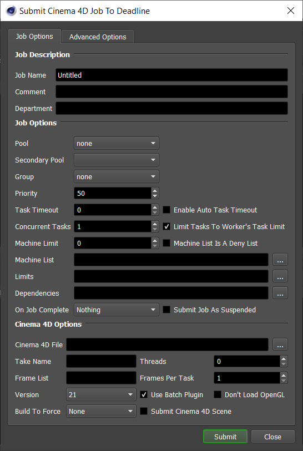This screenshot has height=451, width=303.
Task: Click the Limits browse button
Action: (280, 276)
